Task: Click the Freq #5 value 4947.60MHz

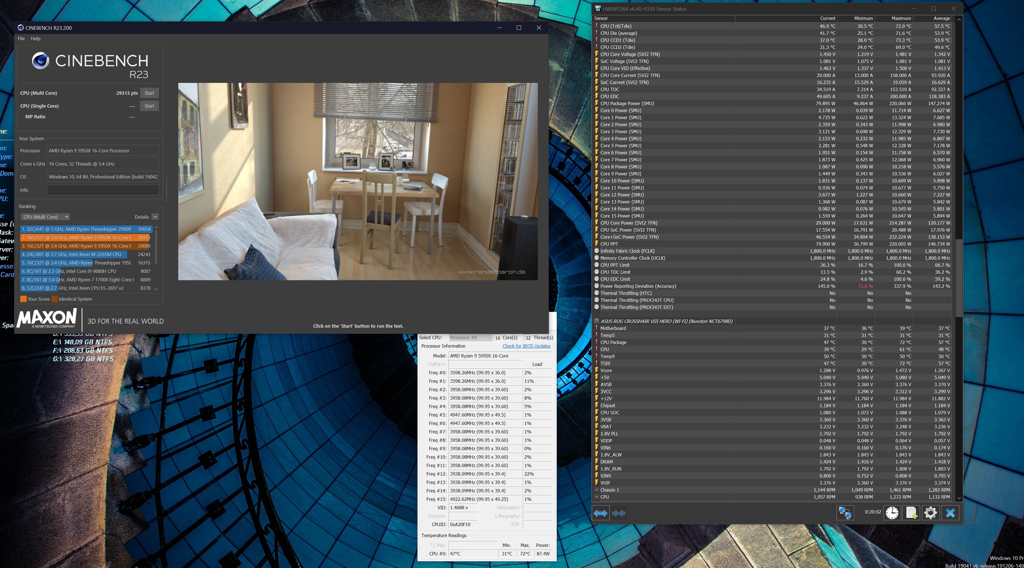Action: 485,415
